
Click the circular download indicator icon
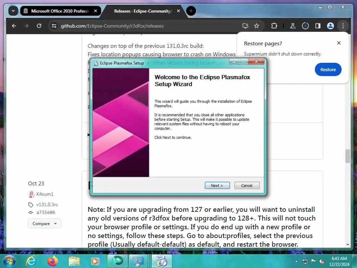pos(305,26)
